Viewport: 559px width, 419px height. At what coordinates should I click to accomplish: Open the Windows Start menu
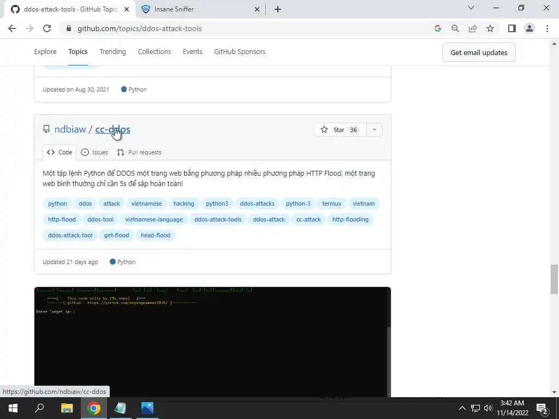point(13,408)
